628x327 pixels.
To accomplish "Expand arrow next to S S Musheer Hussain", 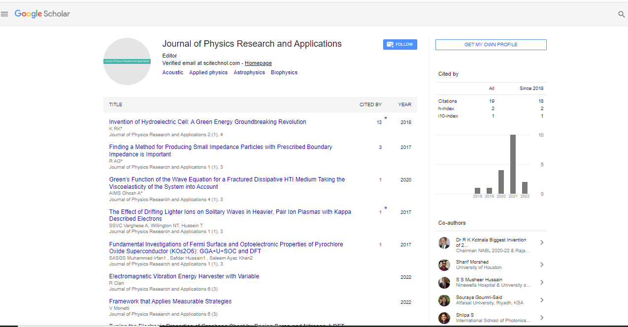I will click(x=542, y=282).
